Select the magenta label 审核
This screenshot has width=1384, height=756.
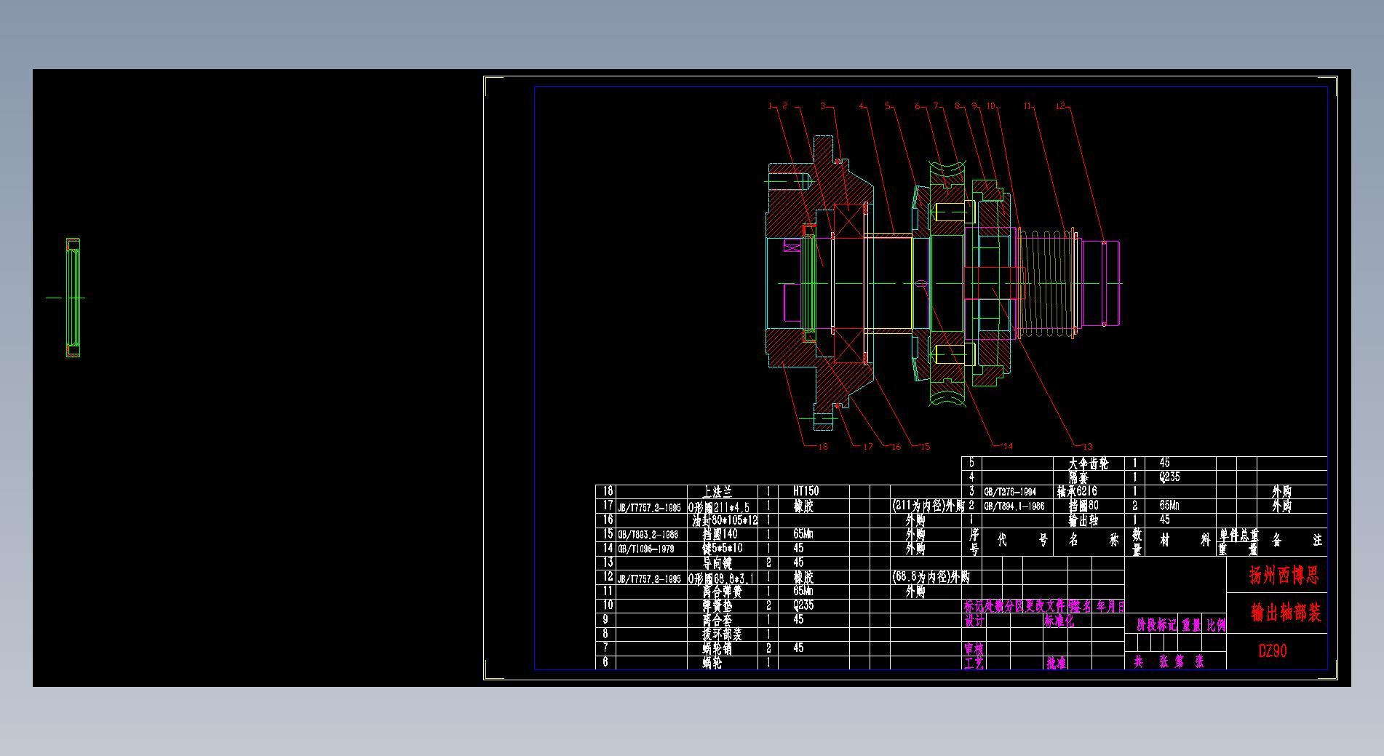pyautogui.click(x=974, y=648)
